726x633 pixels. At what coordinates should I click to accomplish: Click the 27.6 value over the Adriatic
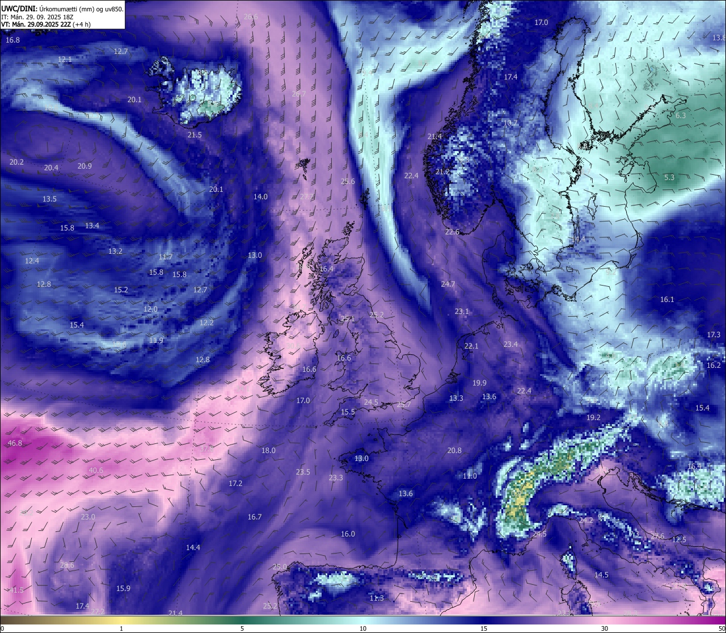coord(657,536)
